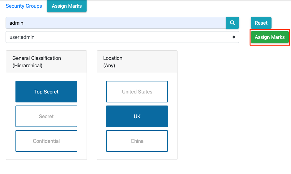Click the Location panel title
The image size is (291, 174).
(x=113, y=58)
